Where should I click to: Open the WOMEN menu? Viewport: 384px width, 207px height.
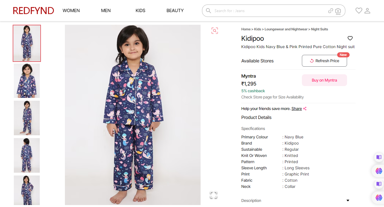pyautogui.click(x=71, y=11)
